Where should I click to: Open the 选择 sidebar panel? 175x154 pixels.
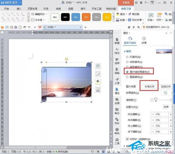point(117,61)
